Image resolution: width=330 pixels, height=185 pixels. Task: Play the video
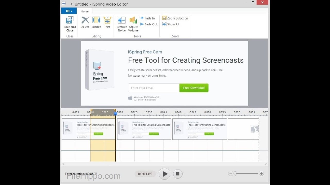tap(164, 174)
